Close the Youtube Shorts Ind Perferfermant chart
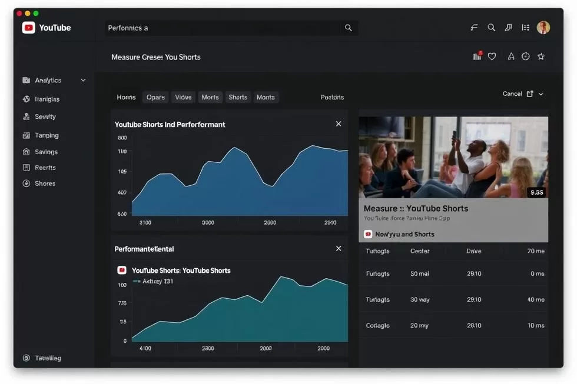Image resolution: width=577 pixels, height=384 pixels. pos(339,124)
